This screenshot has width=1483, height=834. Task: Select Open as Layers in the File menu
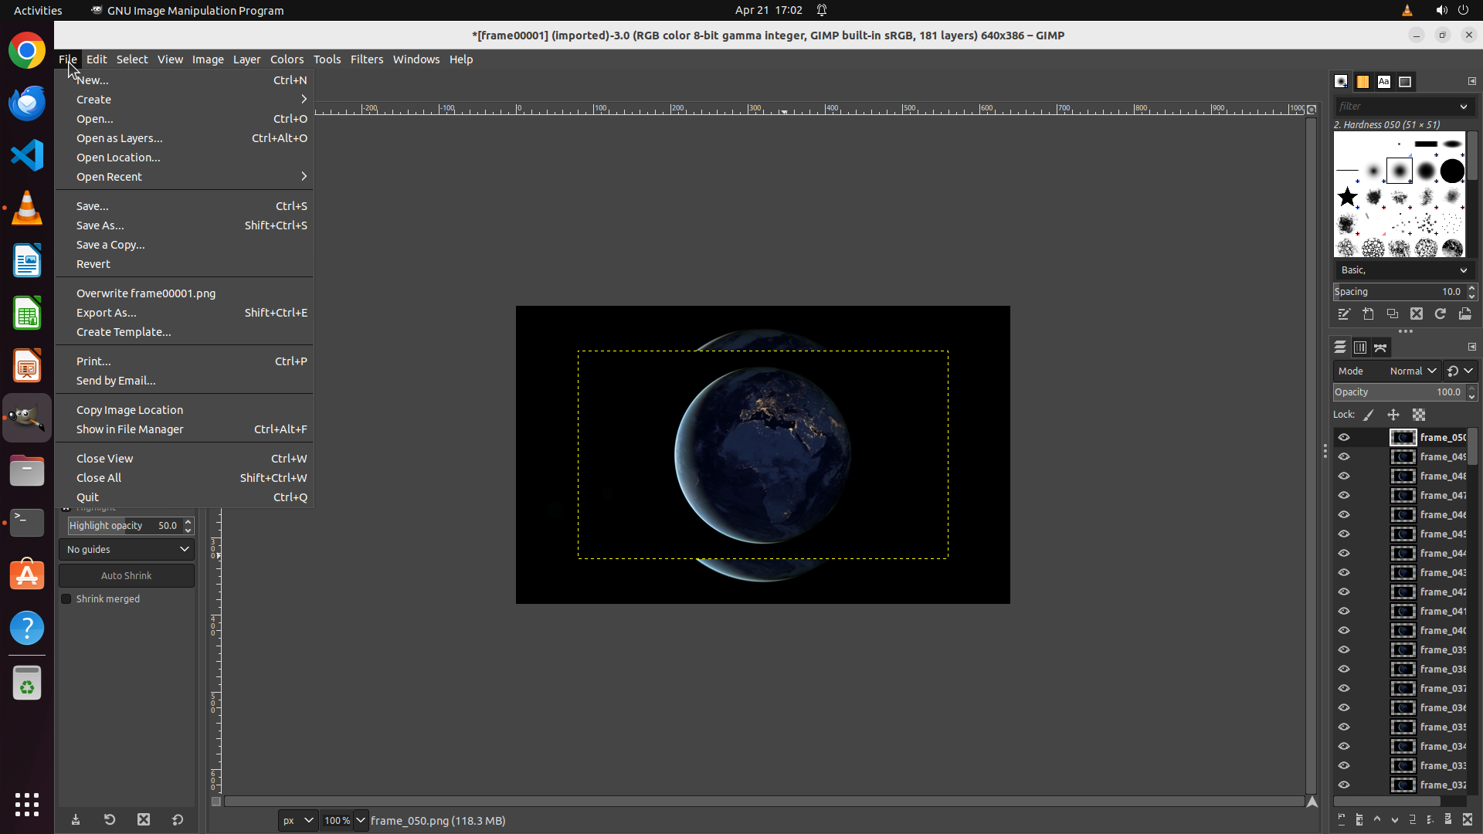(x=120, y=138)
